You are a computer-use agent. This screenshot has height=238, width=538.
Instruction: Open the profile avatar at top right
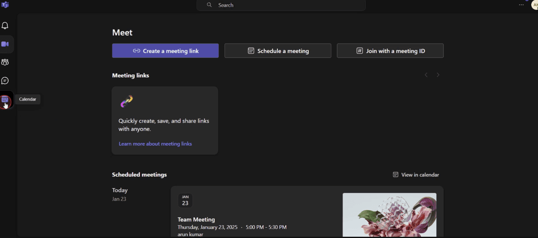(x=534, y=5)
